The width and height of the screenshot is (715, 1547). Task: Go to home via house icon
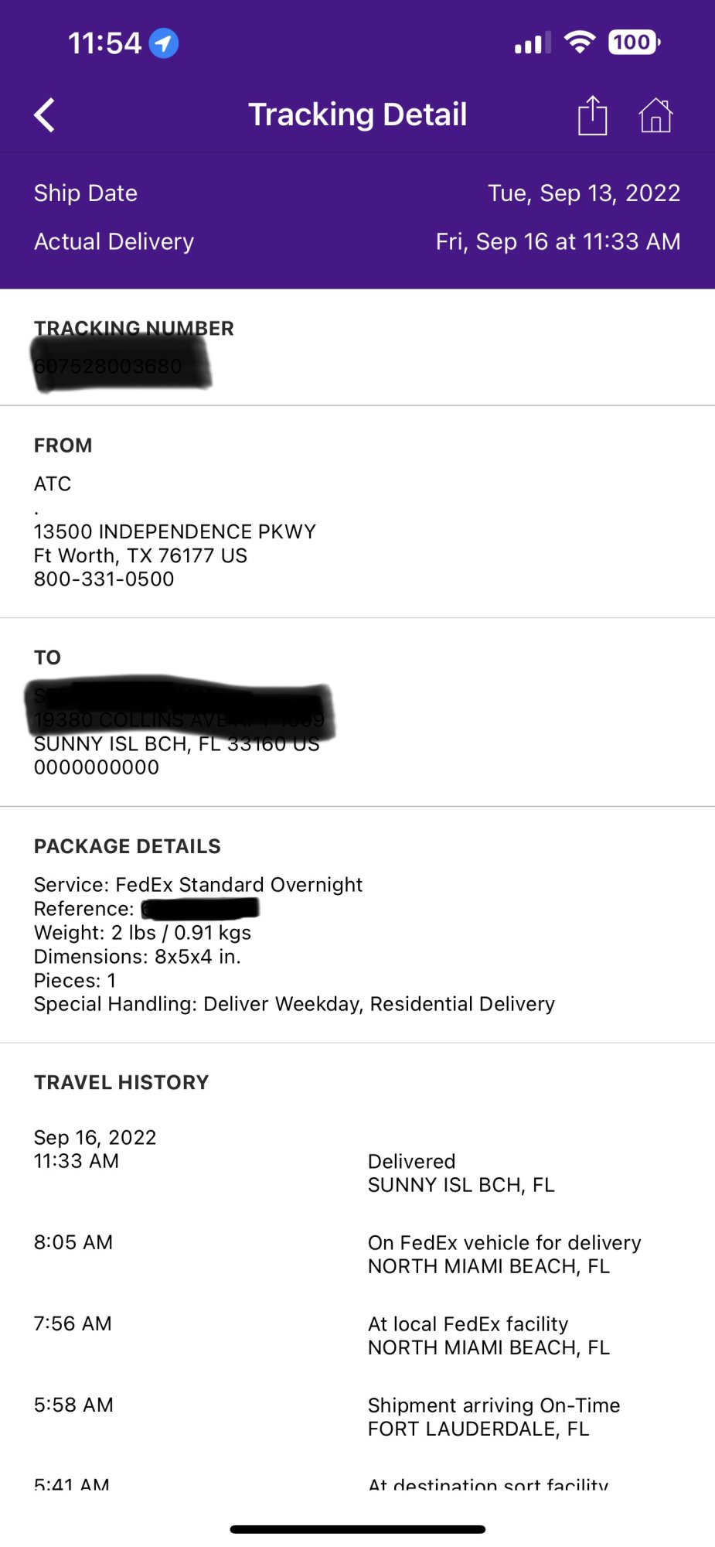pos(655,116)
